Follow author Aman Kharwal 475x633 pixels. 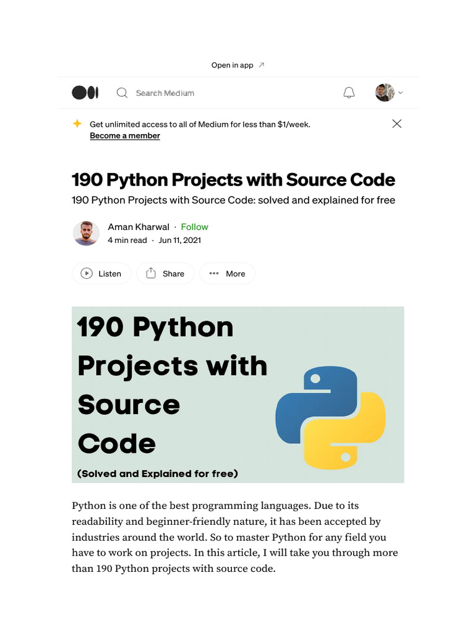pos(194,227)
